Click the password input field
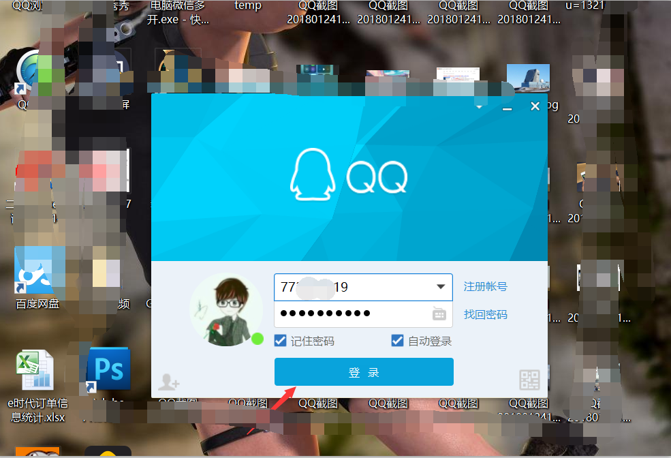Viewport: 671px width, 458px height. 363,314
